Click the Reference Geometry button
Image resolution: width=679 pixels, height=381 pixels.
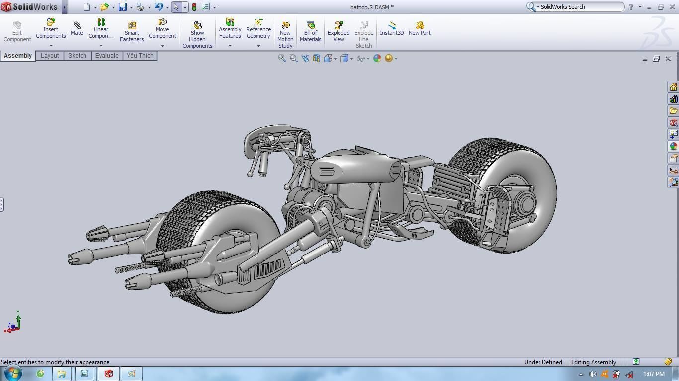(258, 29)
